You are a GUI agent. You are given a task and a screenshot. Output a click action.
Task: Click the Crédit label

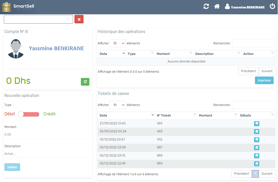(49, 114)
